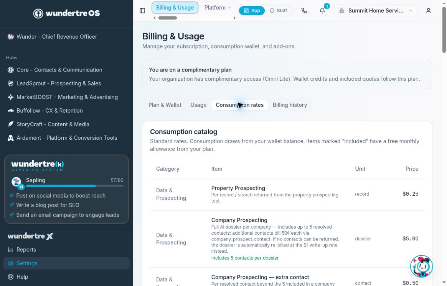Click the MarketBOOST sparkle icon

point(10,97)
